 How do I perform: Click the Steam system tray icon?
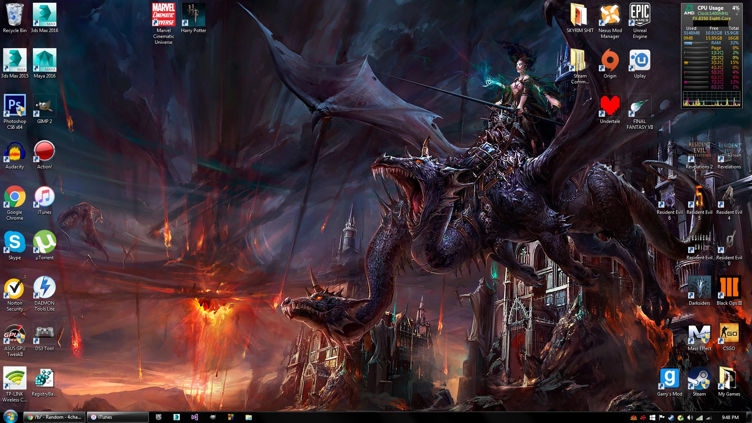coord(671,418)
